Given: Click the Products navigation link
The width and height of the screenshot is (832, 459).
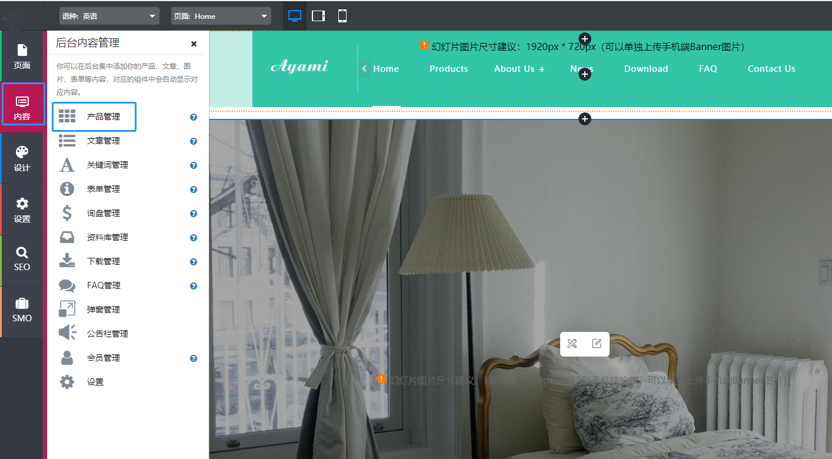Looking at the screenshot, I should 448,69.
